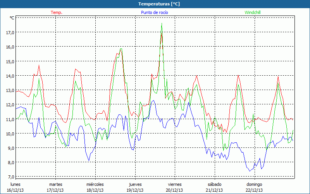Select the red "Temp." legend label
Screen dimensions: 310x194
[57, 12]
